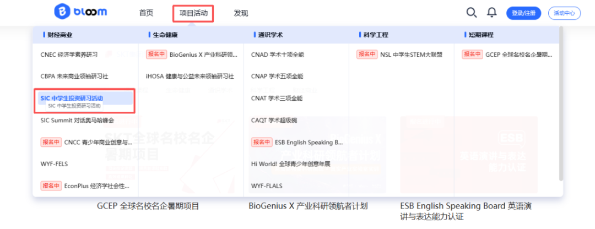Click 报名中 badge beside BioGenius X

(x=156, y=54)
